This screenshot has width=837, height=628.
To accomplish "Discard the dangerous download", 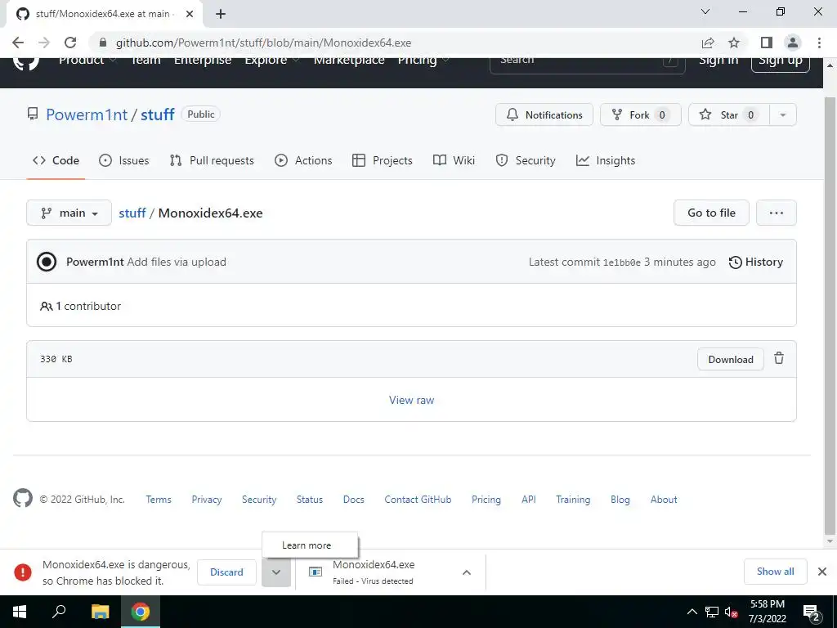I will 226,572.
